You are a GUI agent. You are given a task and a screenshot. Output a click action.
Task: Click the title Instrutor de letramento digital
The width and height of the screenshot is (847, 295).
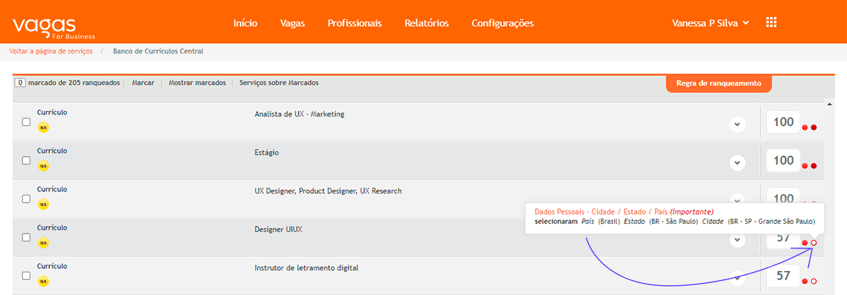tap(307, 268)
